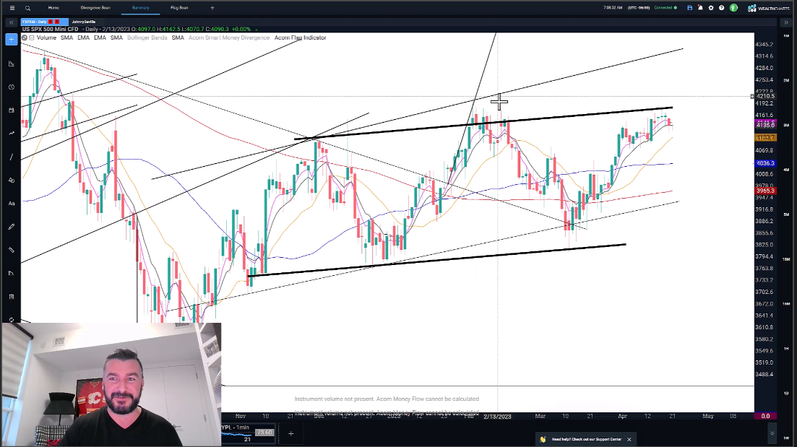797x447 pixels.
Task: Select the pencil freehand drawing tool
Action: tap(11, 227)
